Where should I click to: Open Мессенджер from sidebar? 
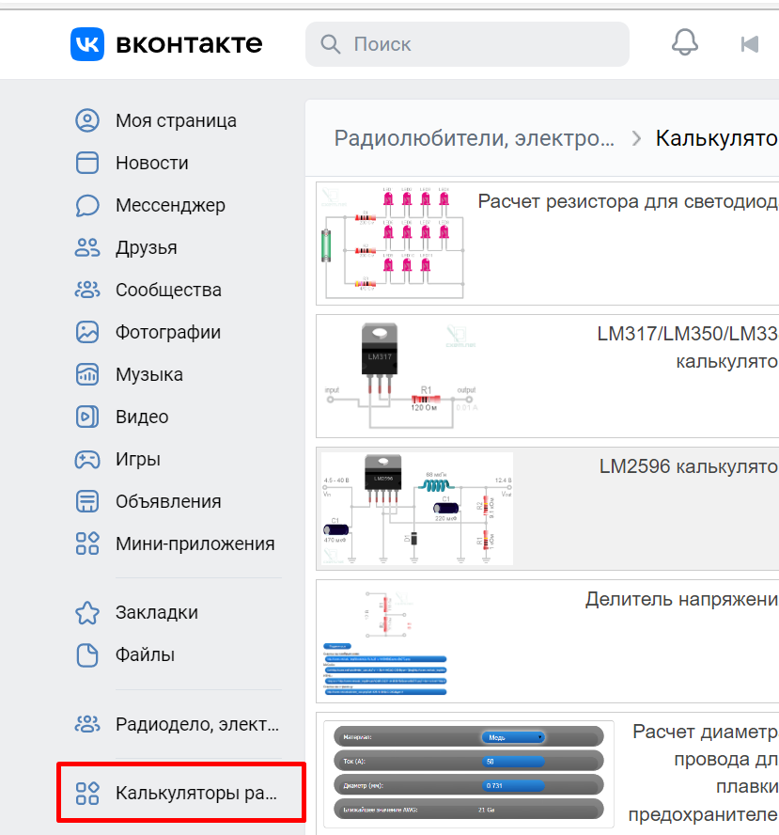click(170, 205)
